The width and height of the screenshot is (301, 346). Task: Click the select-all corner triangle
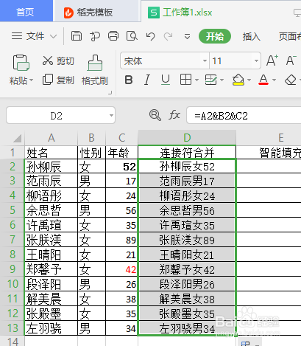17,138
